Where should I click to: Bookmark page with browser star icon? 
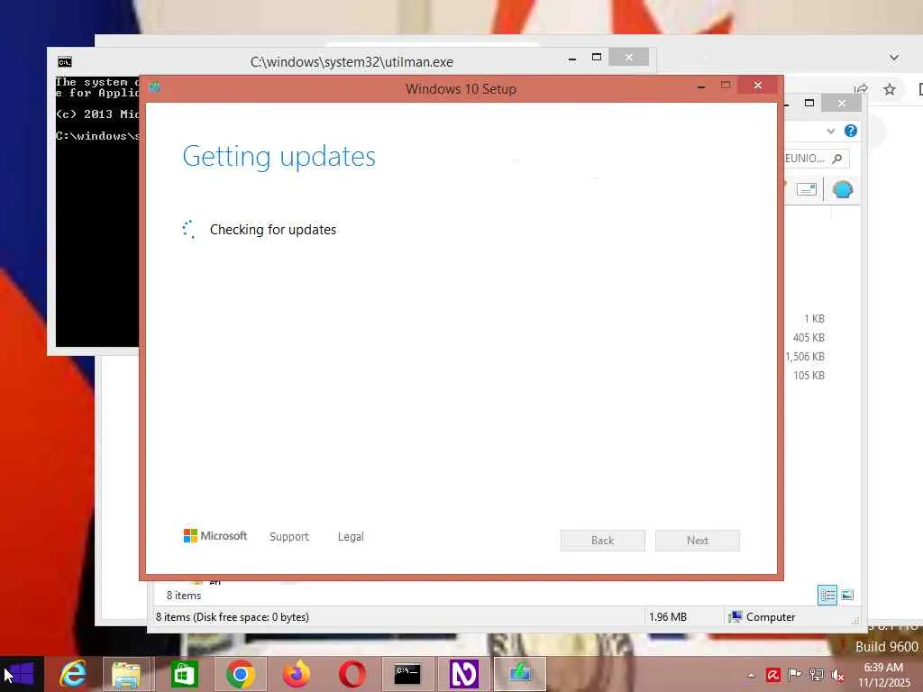(890, 89)
